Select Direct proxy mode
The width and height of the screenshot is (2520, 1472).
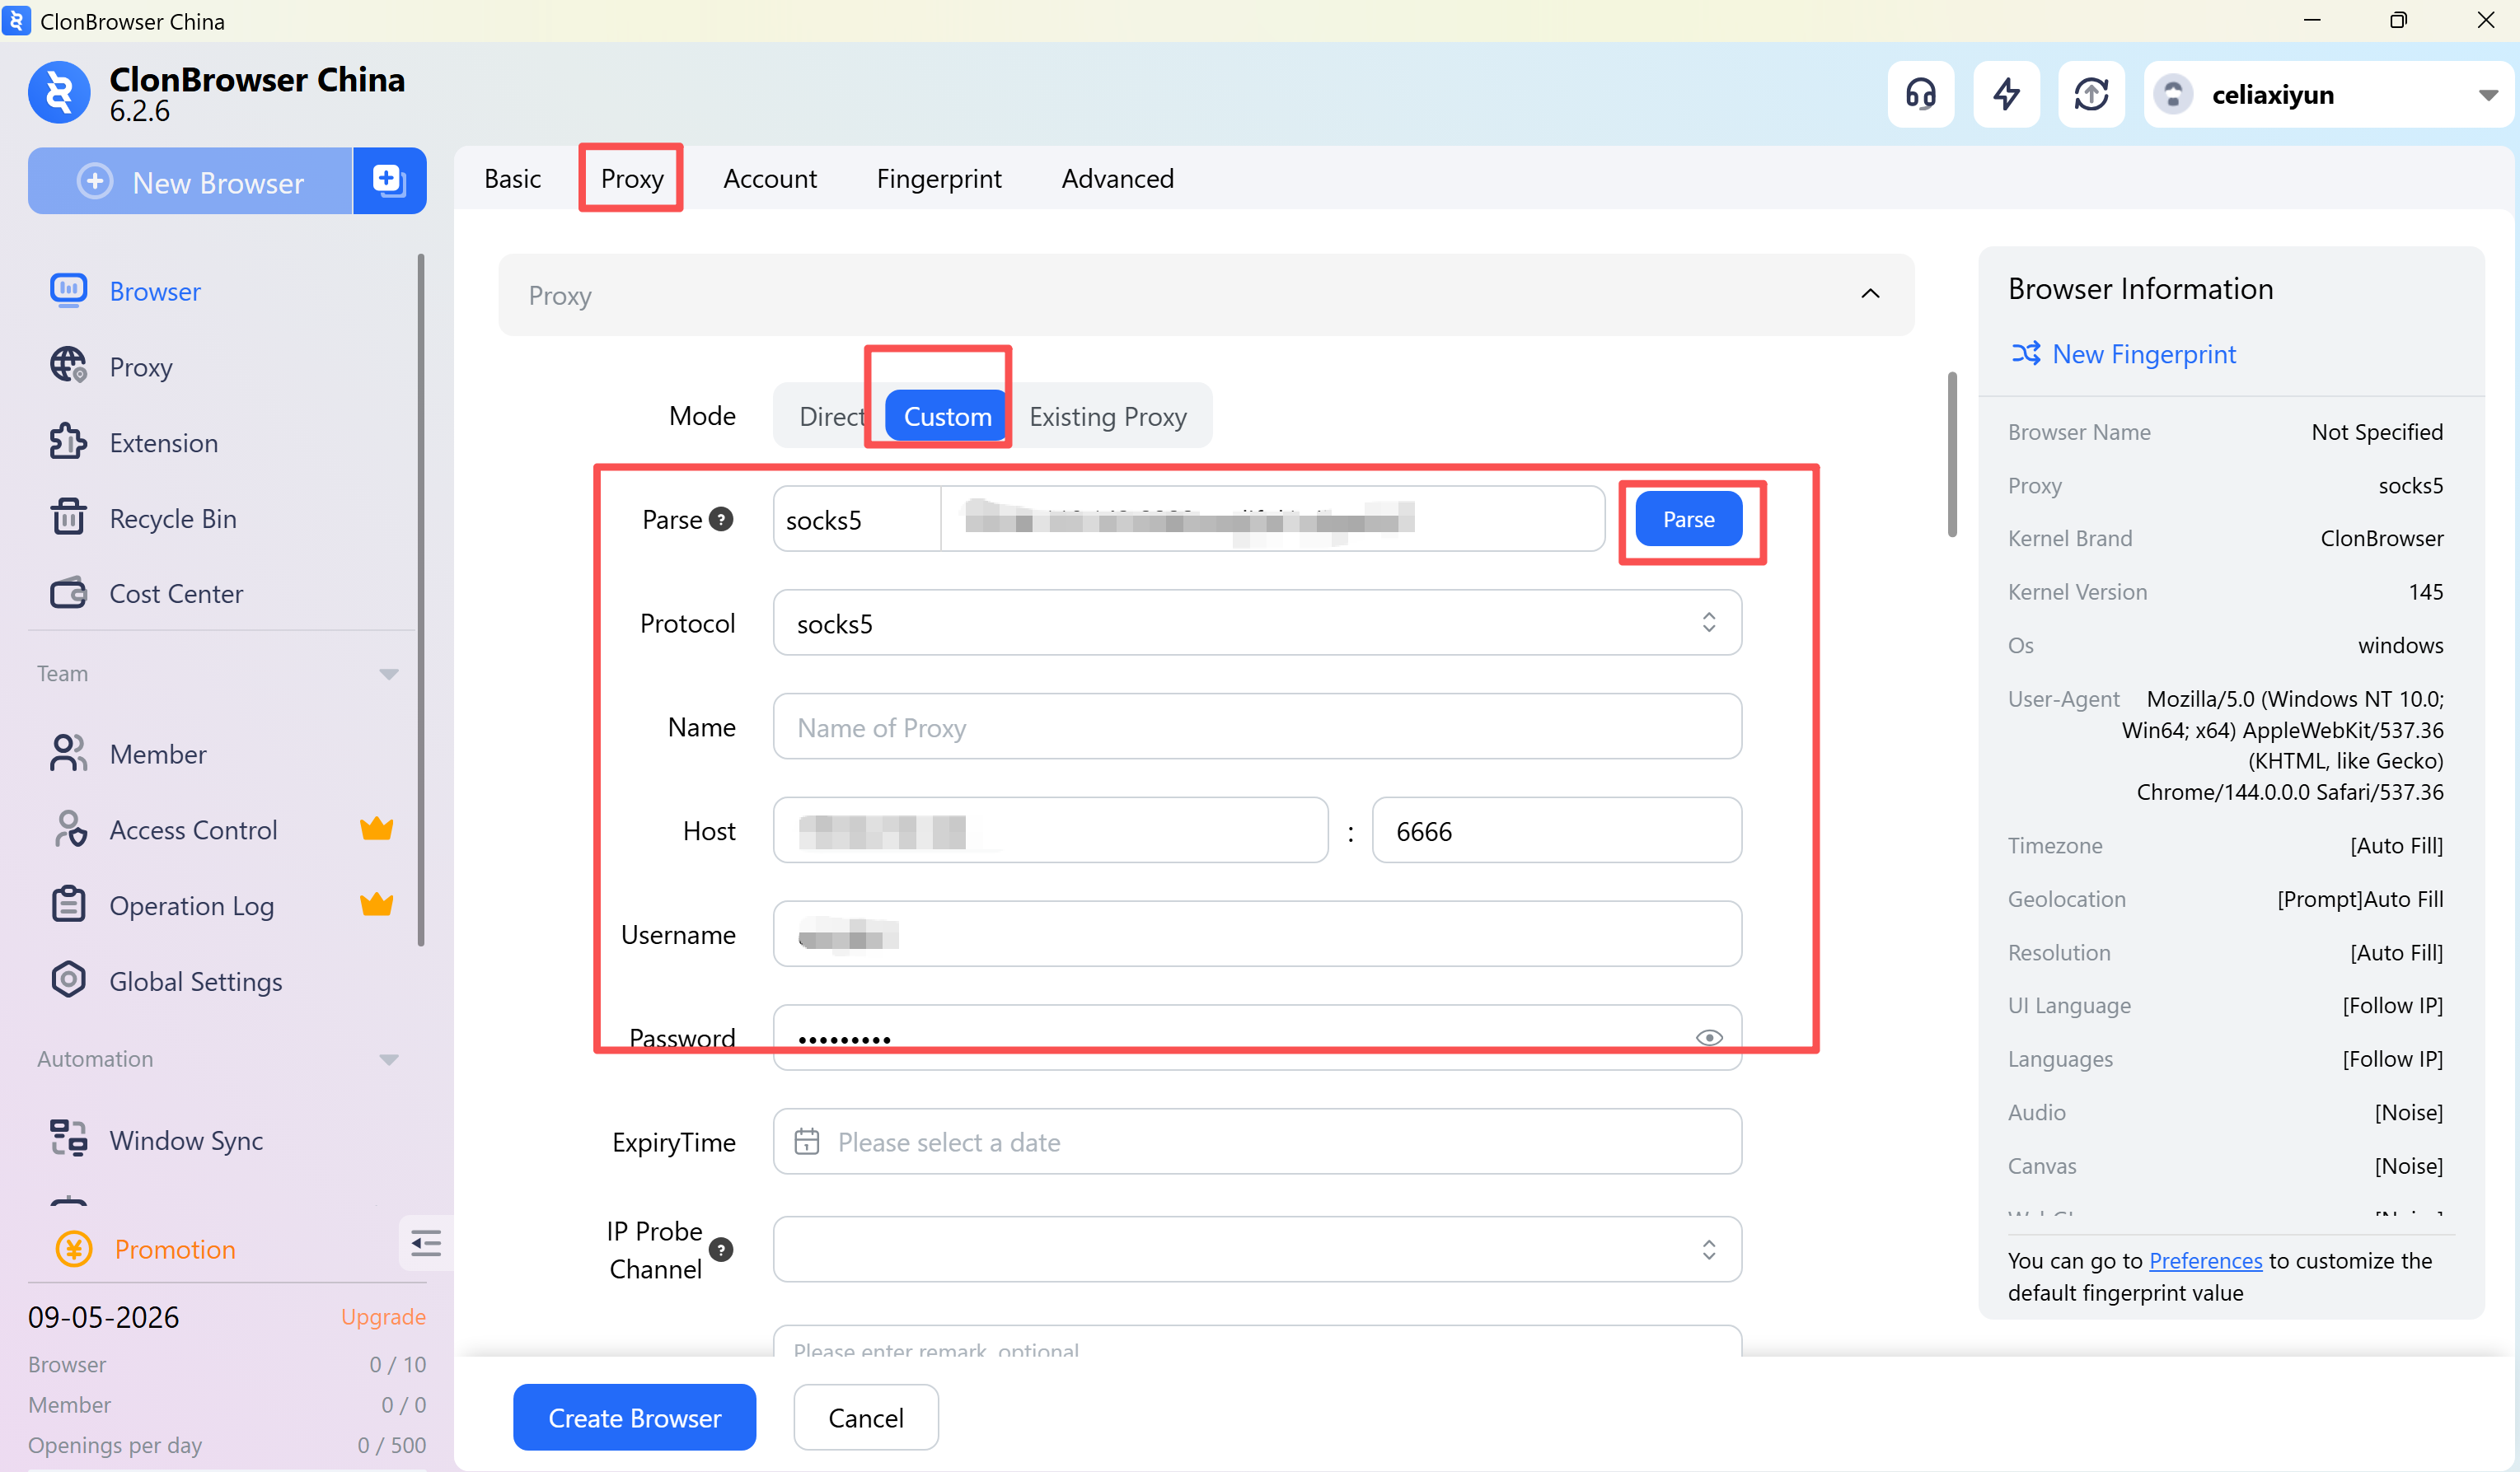(830, 417)
